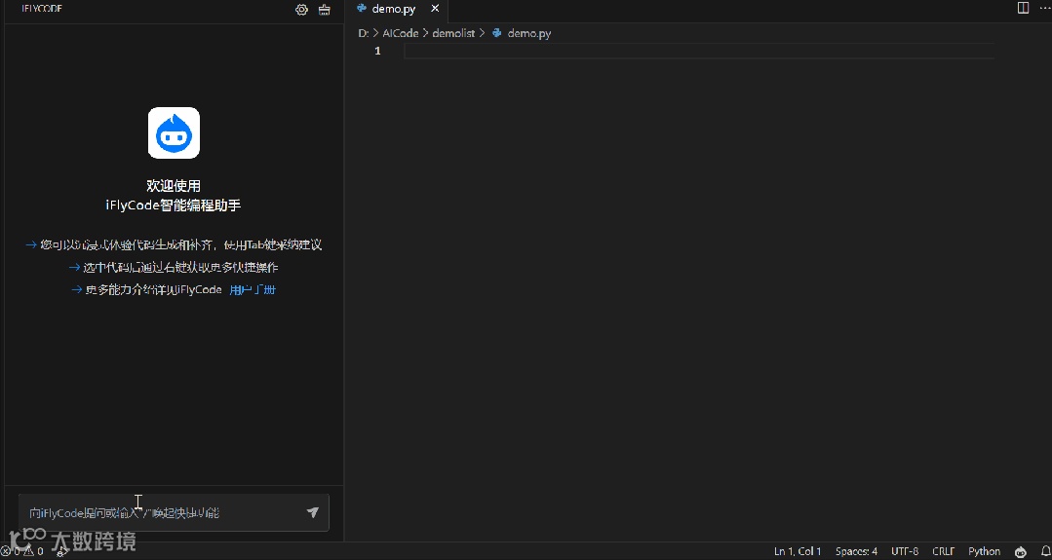Screen dimensions: 1052x560
Task: Click the AICode breadcrumb folder
Action: 401,33
